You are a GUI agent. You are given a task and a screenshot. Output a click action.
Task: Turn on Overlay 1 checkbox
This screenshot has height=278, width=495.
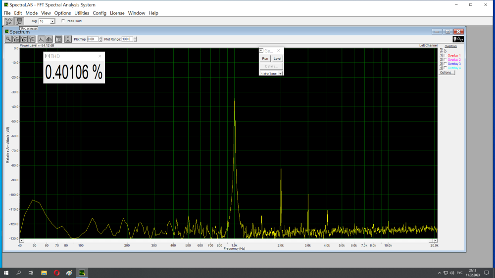(445, 56)
